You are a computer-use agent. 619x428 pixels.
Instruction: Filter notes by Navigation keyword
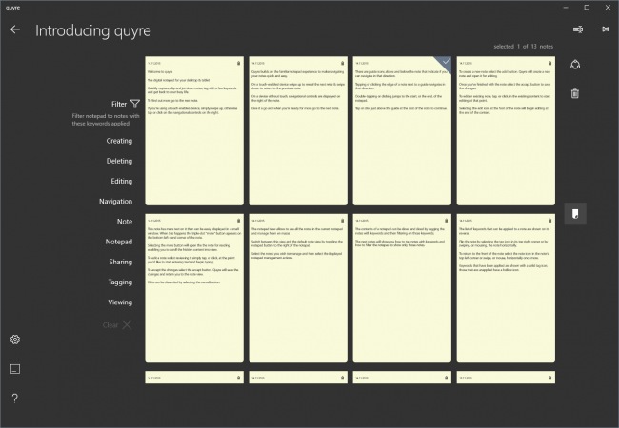[x=115, y=201]
